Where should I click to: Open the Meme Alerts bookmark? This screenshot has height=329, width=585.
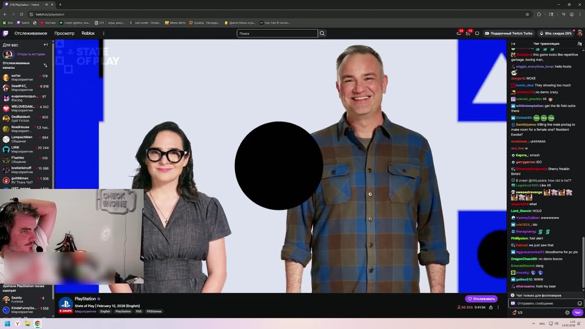coord(175,22)
